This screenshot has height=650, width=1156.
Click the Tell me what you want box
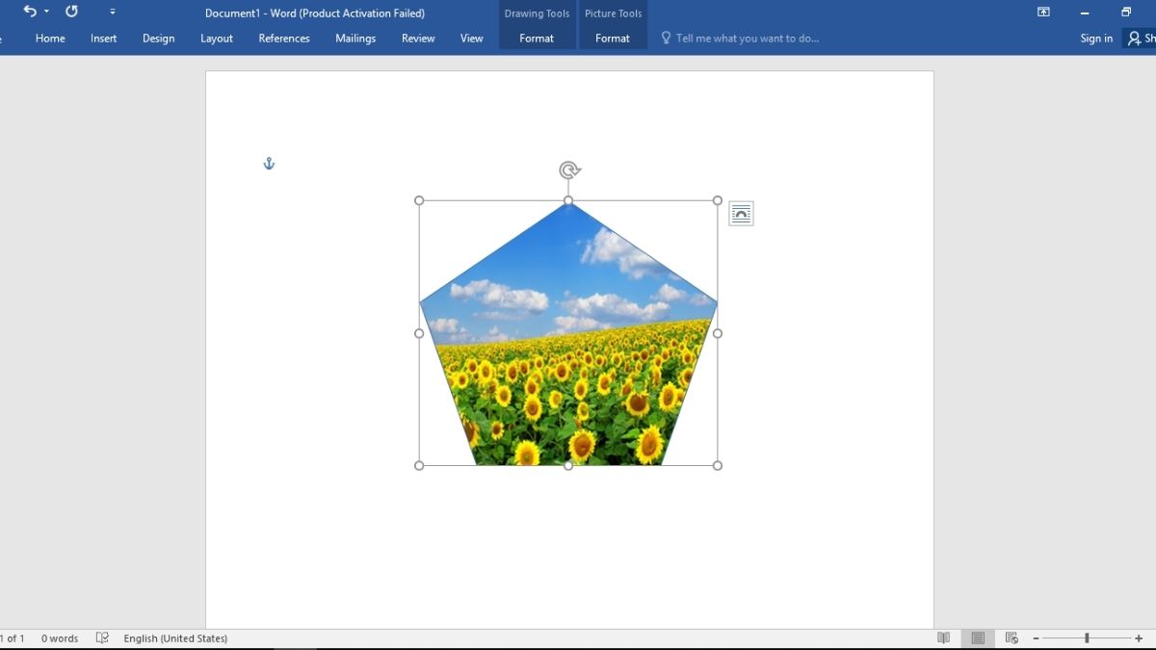(x=747, y=39)
